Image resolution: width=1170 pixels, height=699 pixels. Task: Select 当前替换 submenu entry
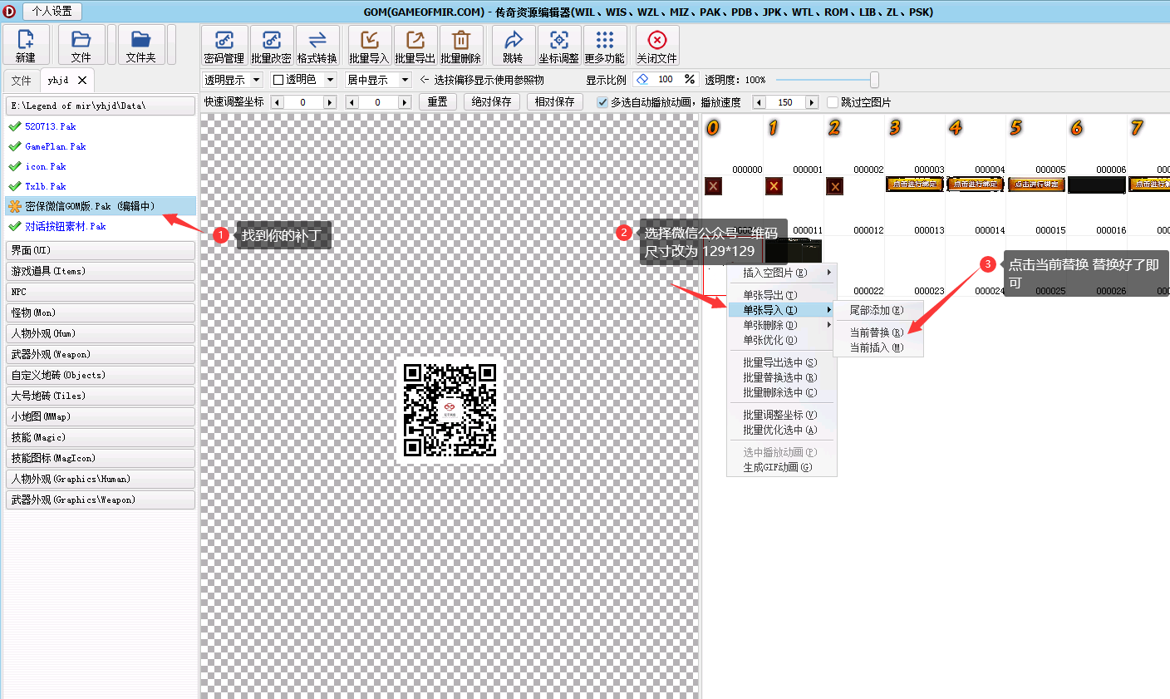877,332
